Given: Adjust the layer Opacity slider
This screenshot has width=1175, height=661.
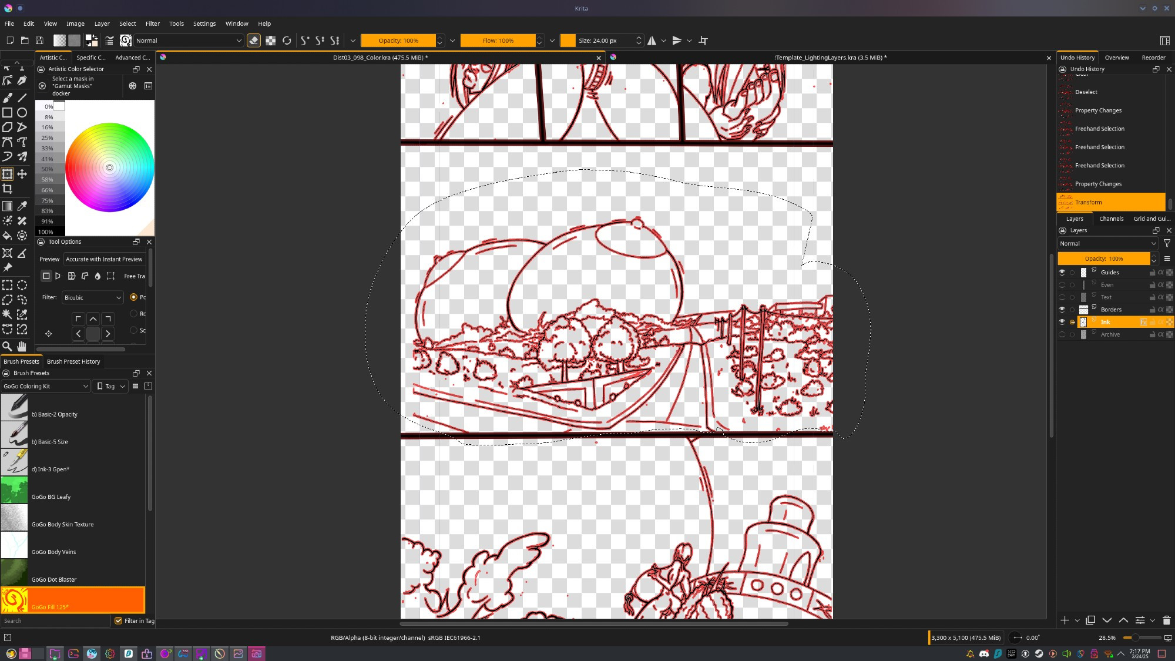Looking at the screenshot, I should click(x=1103, y=259).
